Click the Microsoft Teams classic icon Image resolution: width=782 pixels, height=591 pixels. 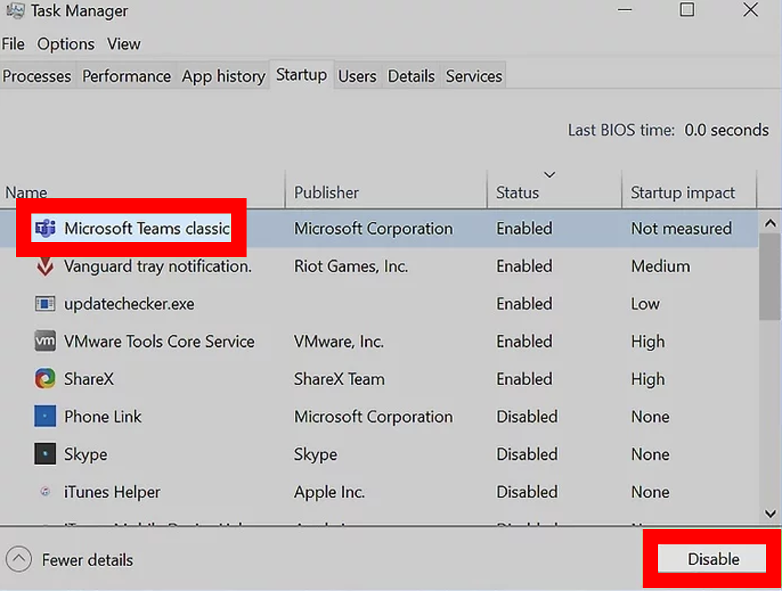coord(44,228)
